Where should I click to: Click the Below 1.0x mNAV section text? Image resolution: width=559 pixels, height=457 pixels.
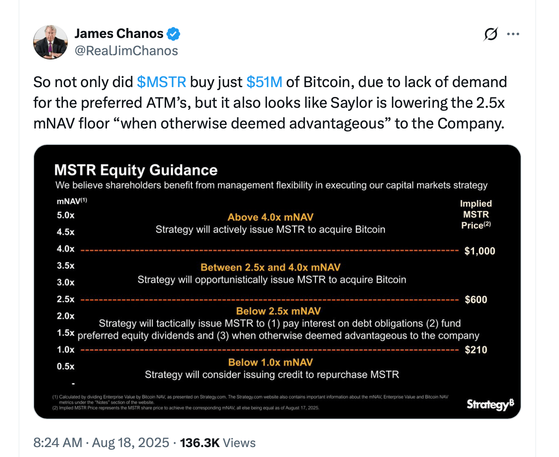271,362
